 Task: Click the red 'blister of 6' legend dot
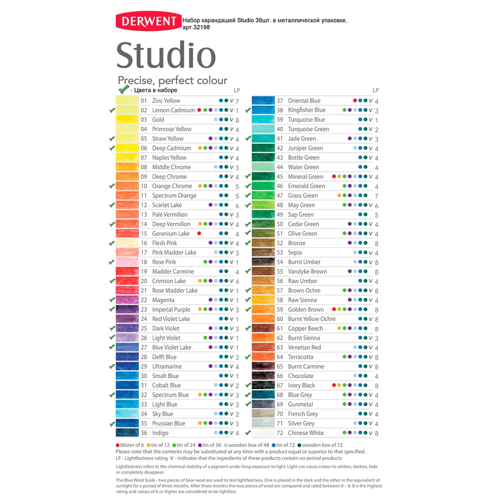click(x=117, y=445)
